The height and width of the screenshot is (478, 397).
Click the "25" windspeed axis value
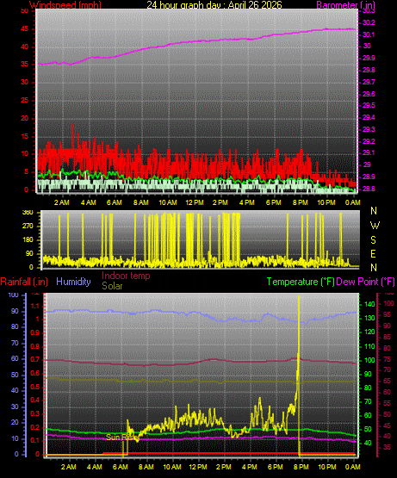pyautogui.click(x=24, y=100)
